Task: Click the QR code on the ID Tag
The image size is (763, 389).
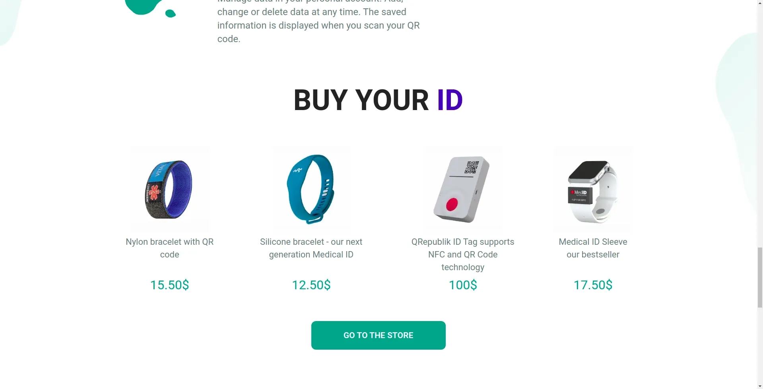Action: click(x=472, y=167)
